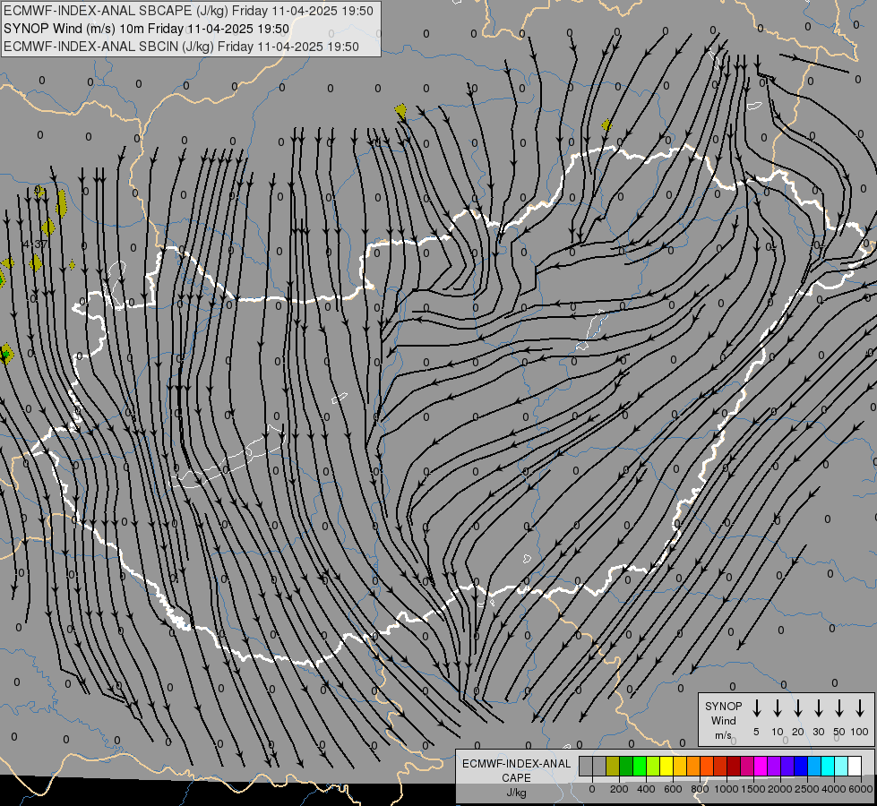Select the pure yellow CAPE legend swatch
This screenshot has height=806, width=877.
pyautogui.click(x=666, y=766)
